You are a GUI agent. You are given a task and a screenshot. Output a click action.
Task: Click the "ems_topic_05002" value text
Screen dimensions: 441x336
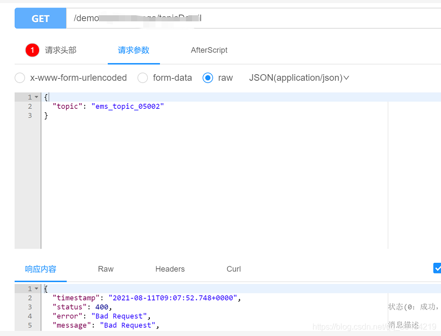(128, 106)
